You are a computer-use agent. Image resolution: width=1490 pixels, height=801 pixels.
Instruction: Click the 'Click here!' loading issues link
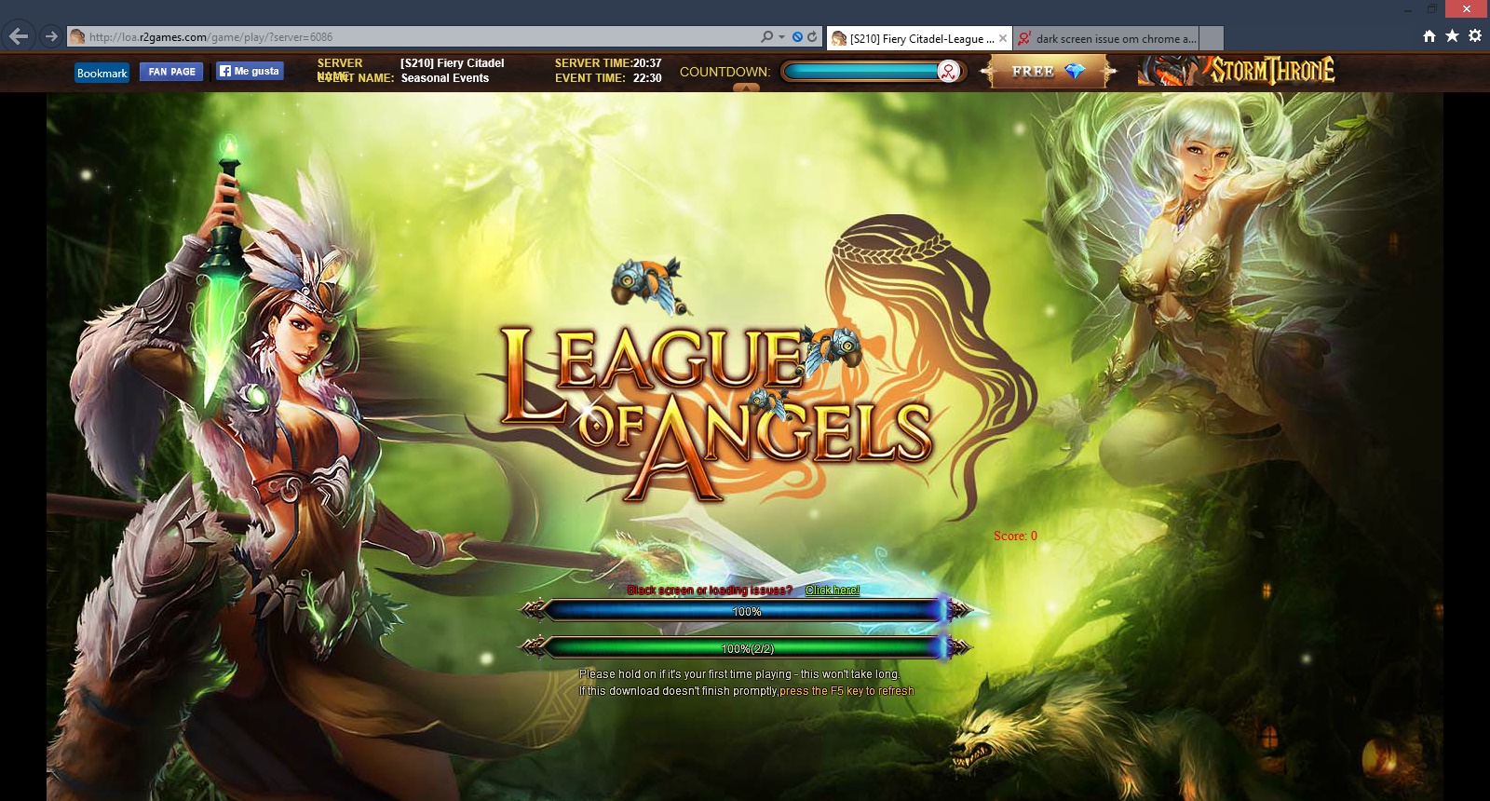[x=833, y=591]
